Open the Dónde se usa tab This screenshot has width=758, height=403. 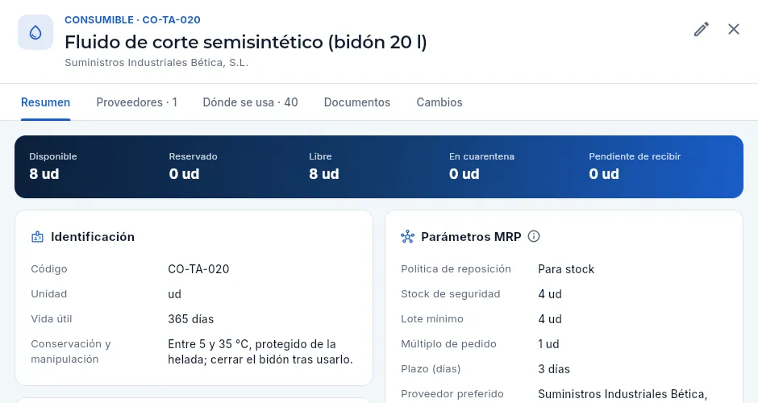(251, 102)
